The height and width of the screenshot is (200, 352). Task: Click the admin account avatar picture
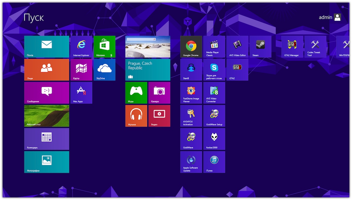tap(338, 17)
